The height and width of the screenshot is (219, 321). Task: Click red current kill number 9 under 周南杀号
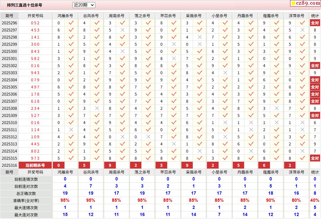(110, 165)
